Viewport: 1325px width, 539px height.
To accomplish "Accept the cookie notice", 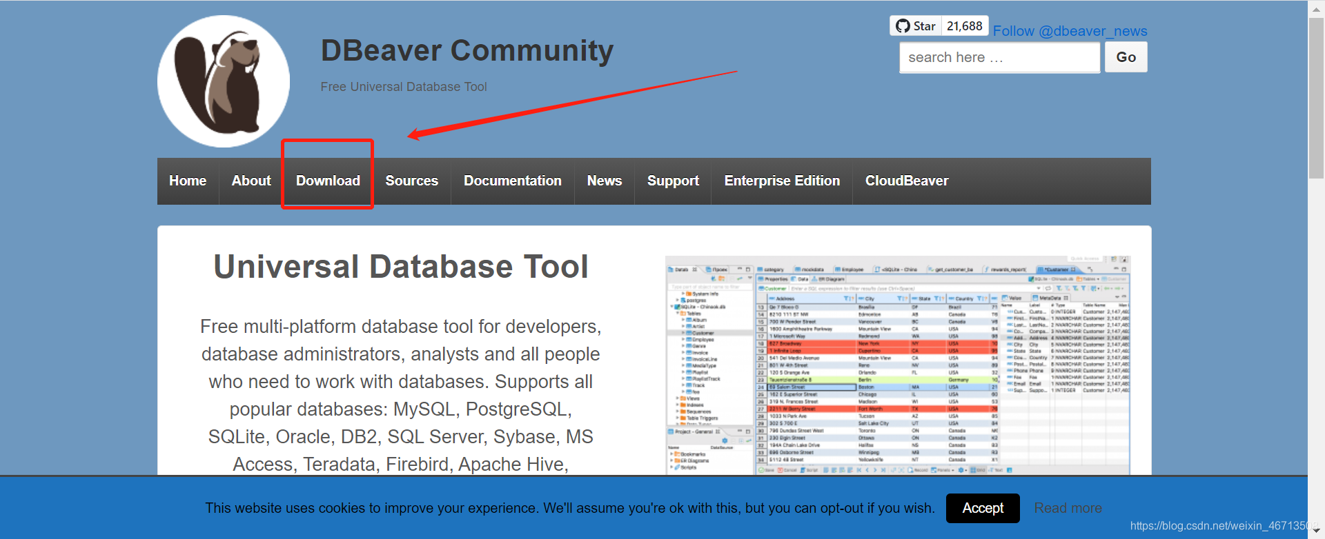I will point(983,508).
